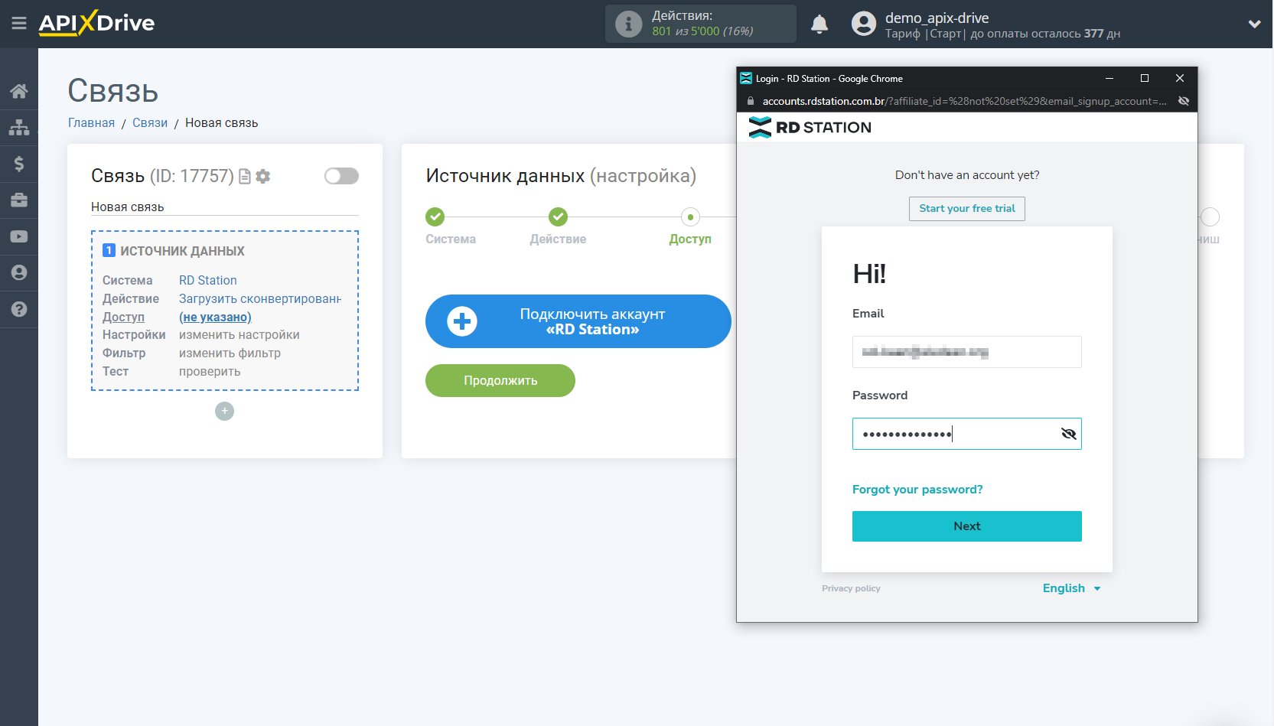This screenshot has width=1274, height=726.
Task: Expand the account menu chevron
Action: (x=1254, y=24)
